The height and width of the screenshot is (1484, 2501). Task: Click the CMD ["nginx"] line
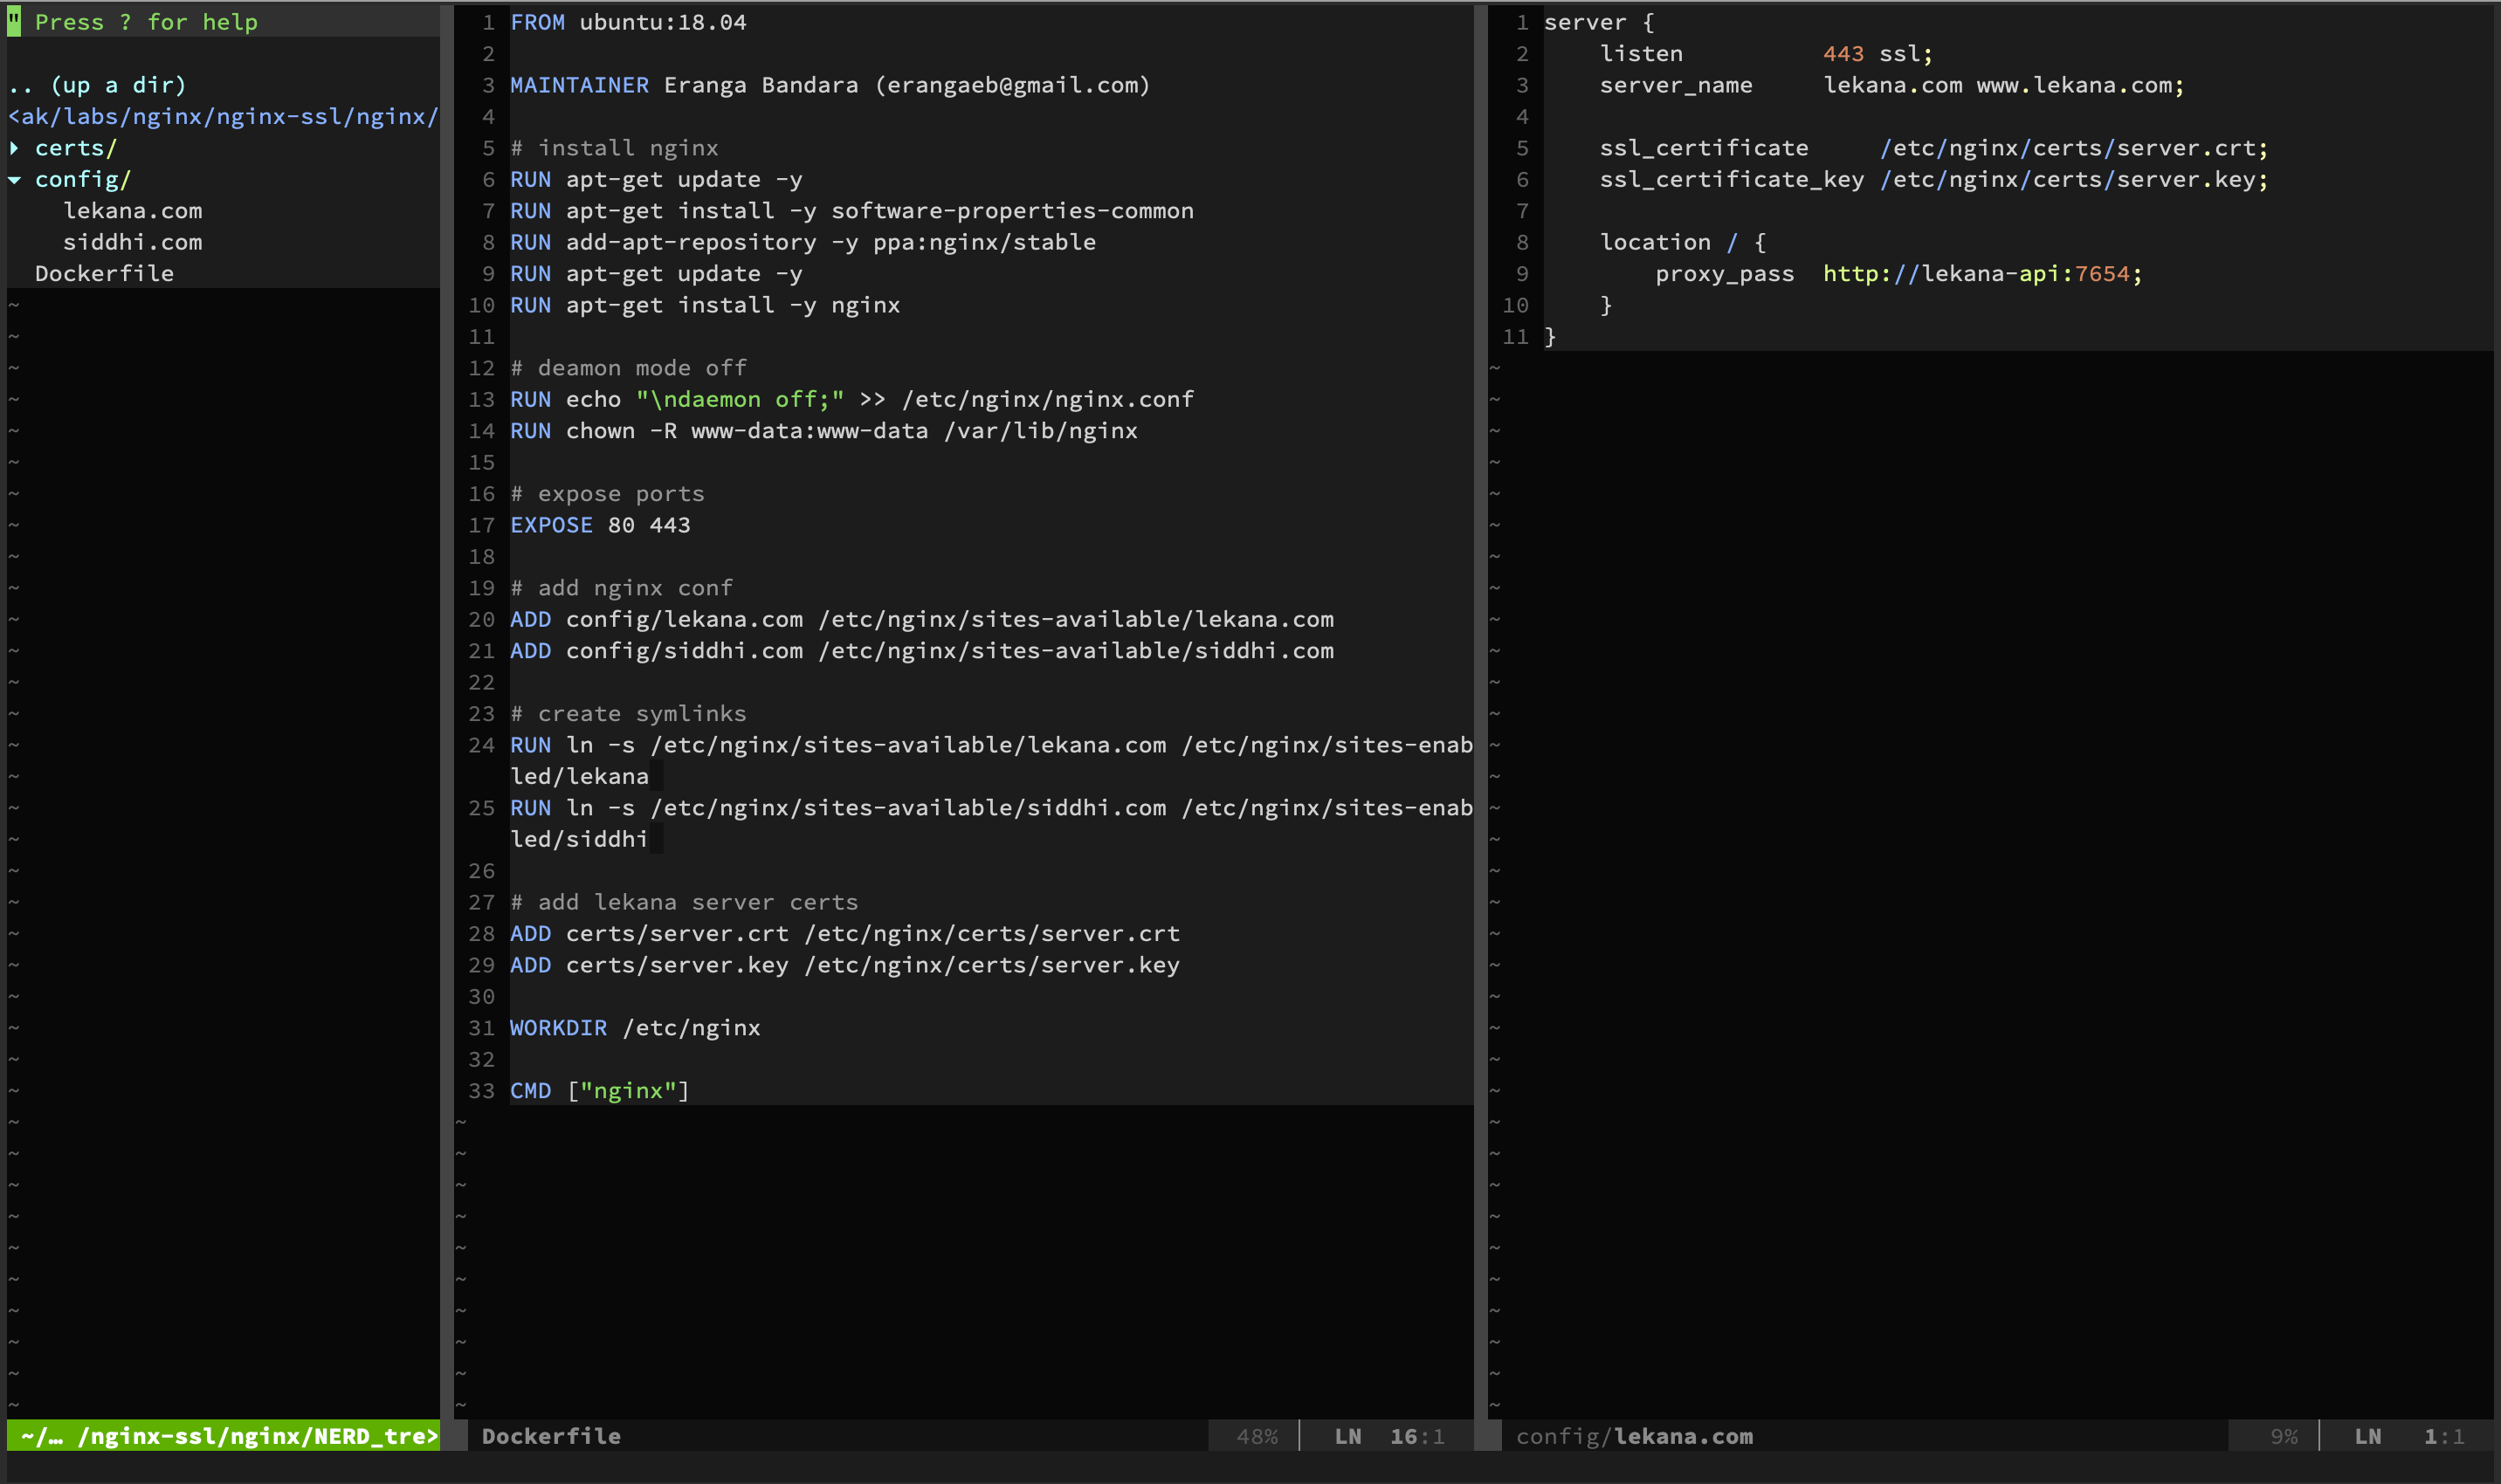[x=598, y=1090]
